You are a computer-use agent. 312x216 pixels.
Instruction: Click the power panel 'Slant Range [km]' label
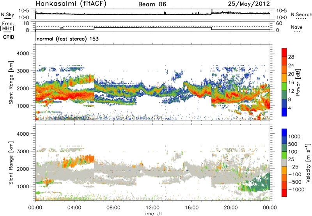pyautogui.click(x=11, y=82)
